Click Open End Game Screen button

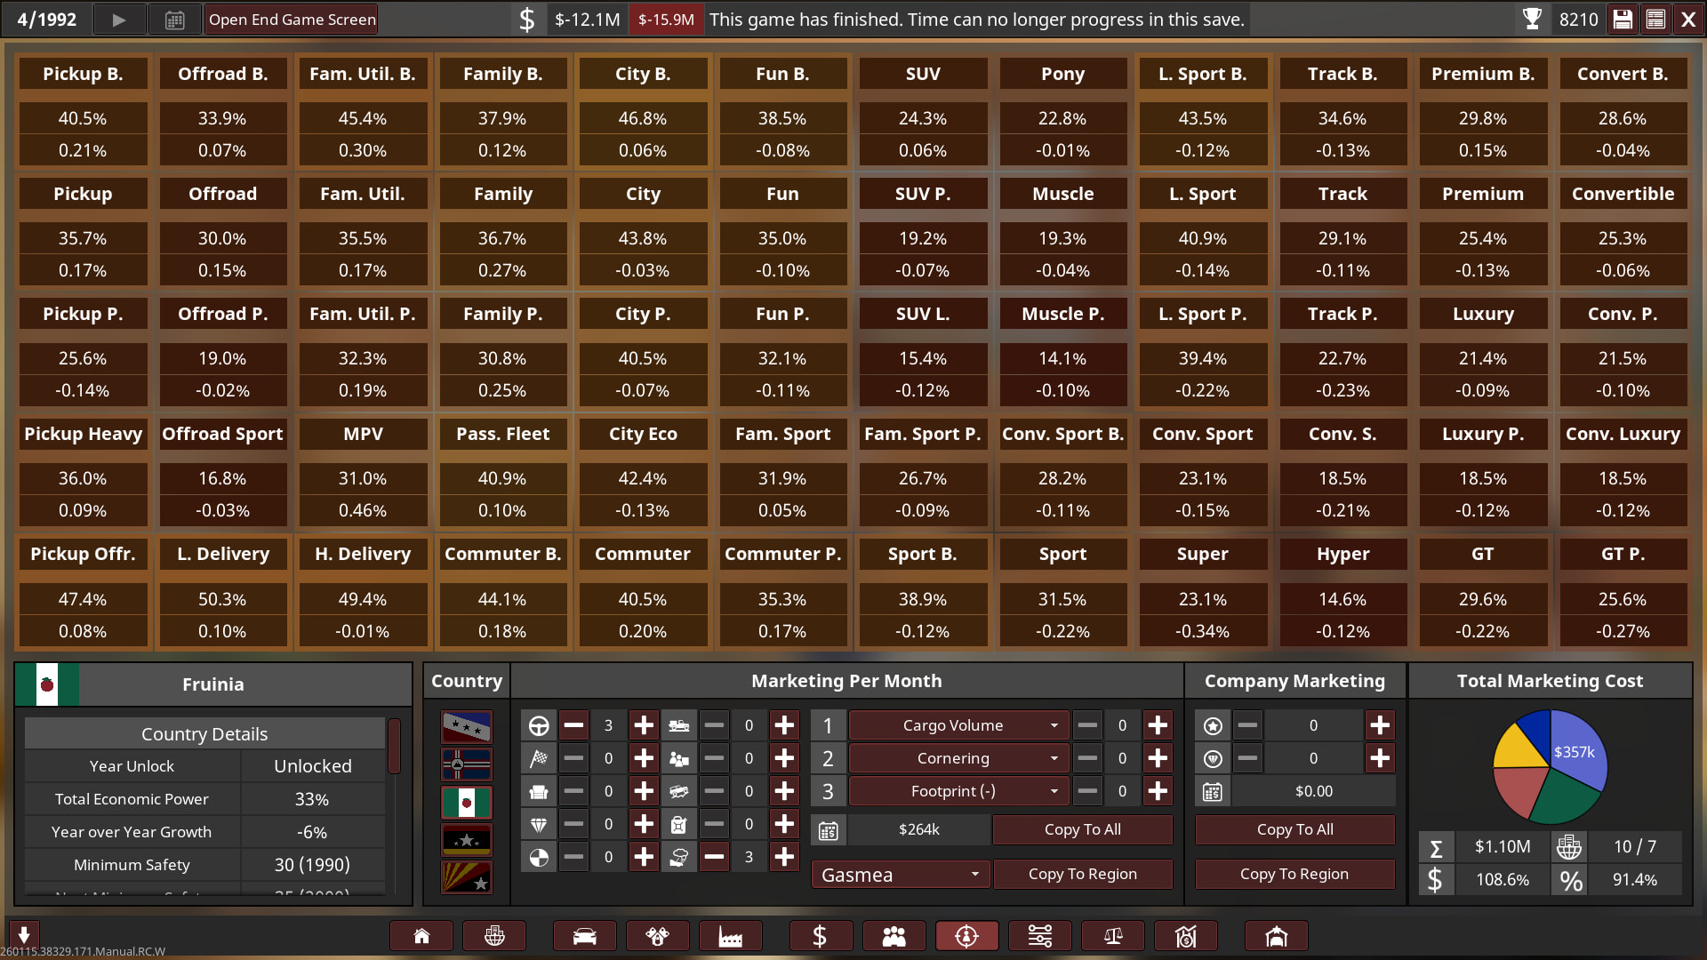[x=292, y=20]
